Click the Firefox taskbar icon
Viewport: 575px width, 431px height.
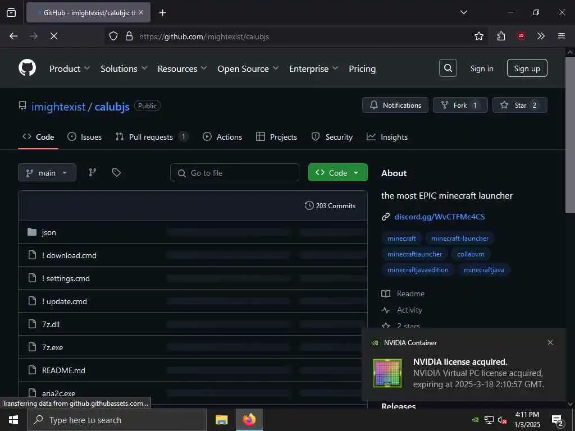pos(249,420)
